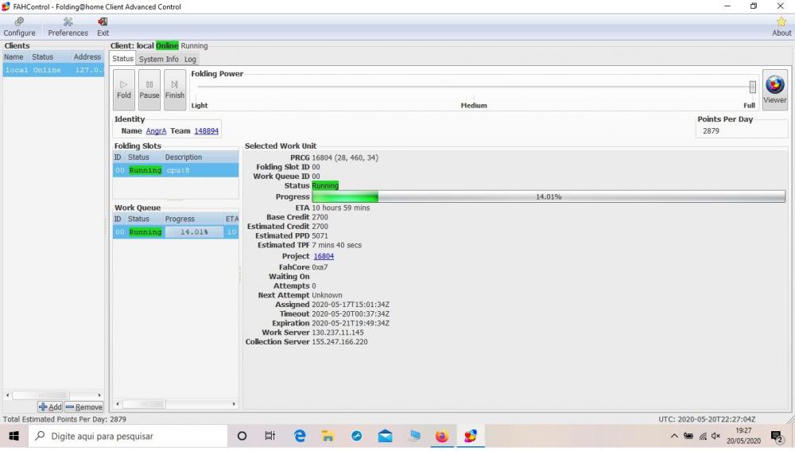Pause folding with the Pause button
Image resolution: width=795 pixels, height=451 pixels.
click(x=149, y=89)
